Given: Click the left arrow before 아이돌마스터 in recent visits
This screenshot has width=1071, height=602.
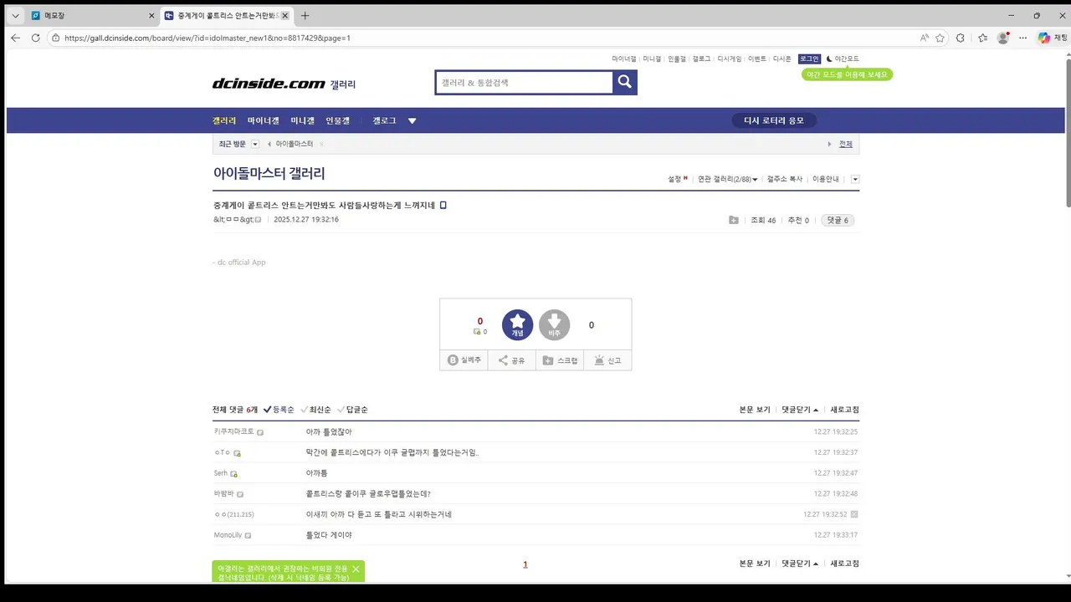Looking at the screenshot, I should 269,144.
